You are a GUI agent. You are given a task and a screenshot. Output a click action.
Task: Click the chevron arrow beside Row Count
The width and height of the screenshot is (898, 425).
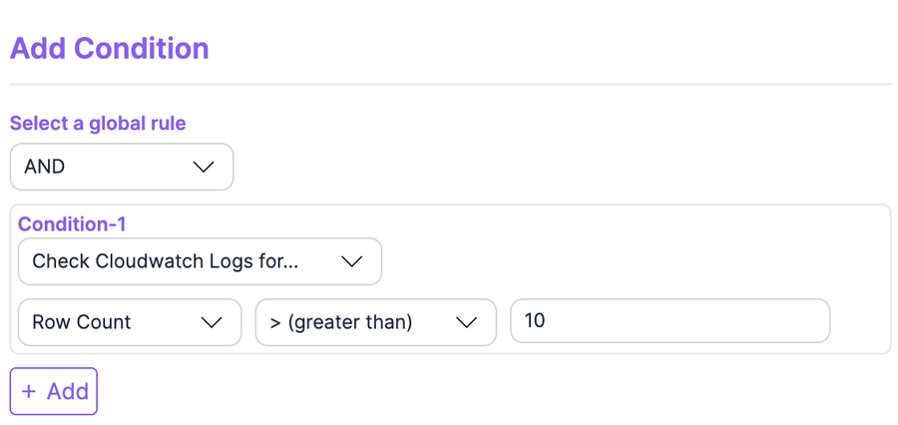tap(211, 322)
